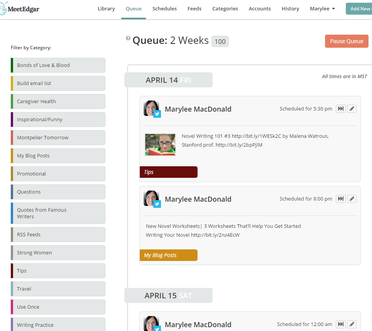Click 'Scheduled for 12:00 am' text

[x=304, y=324]
